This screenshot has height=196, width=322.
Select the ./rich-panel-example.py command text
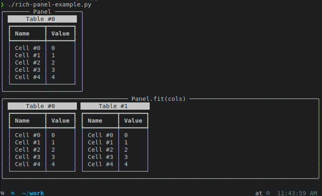click(49, 4)
